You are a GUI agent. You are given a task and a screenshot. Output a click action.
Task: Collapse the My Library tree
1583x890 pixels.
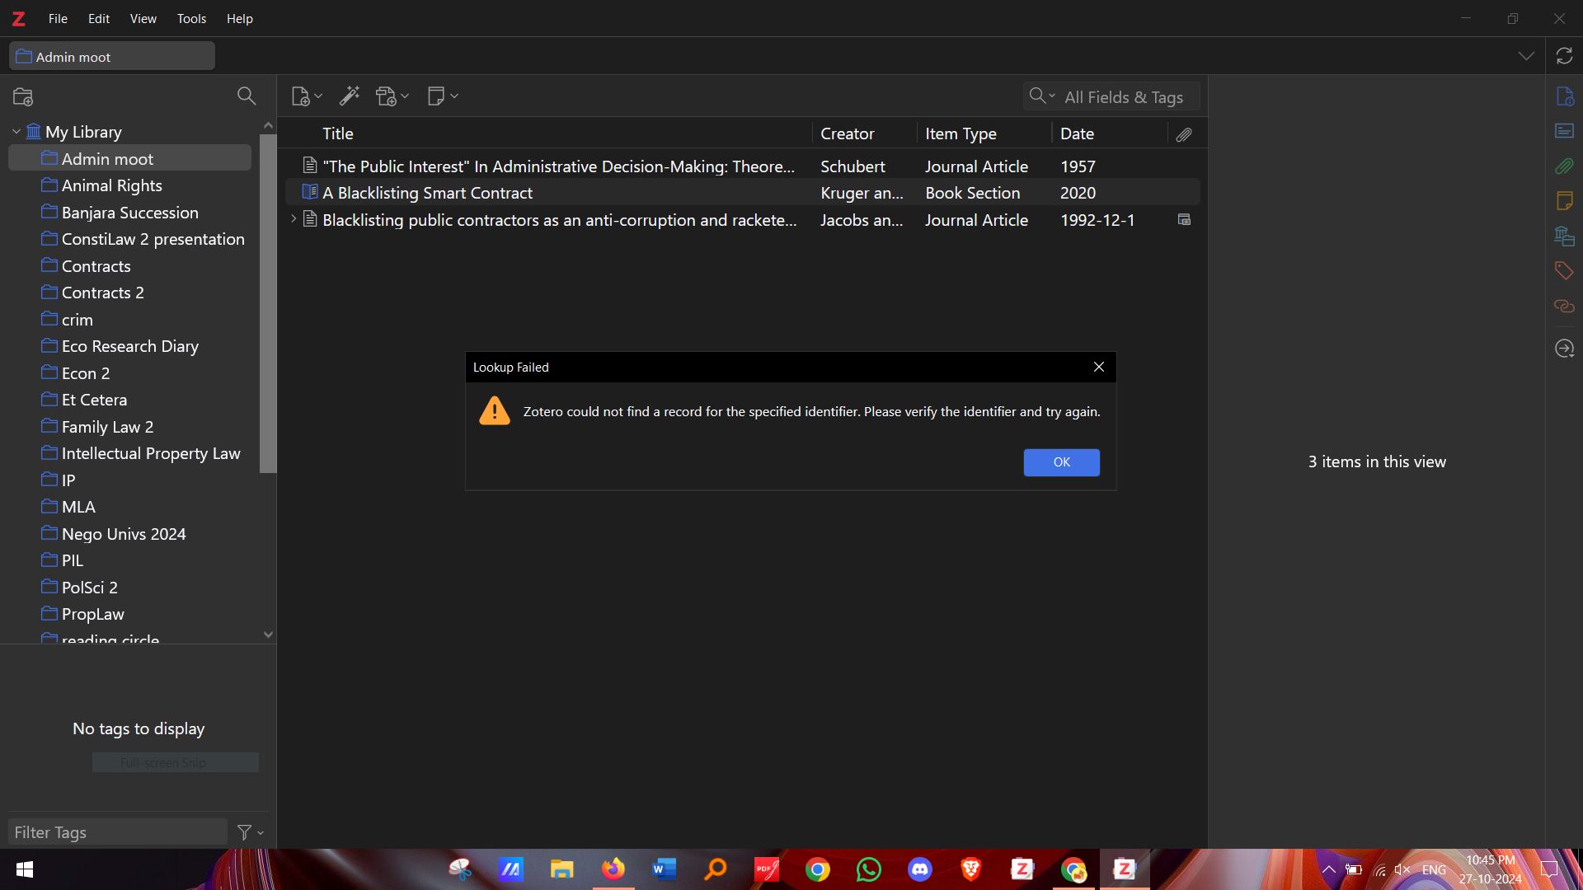(x=16, y=132)
